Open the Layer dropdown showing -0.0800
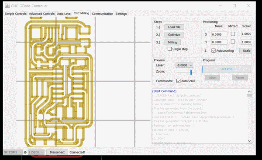This screenshot has height=160, width=262. 184,65
